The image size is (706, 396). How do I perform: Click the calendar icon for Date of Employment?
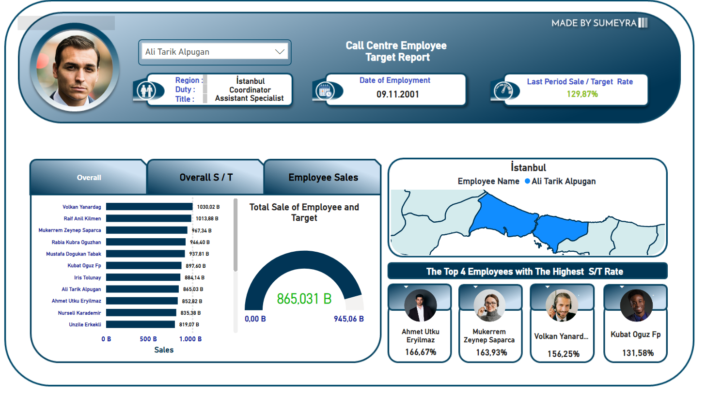point(325,91)
